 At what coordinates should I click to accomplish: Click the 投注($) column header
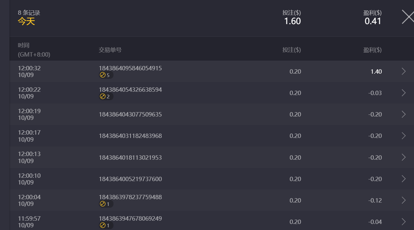[x=292, y=50]
